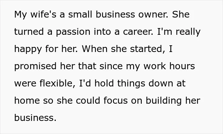Select the word "passion" in the paragraph
Viewport: 223px width, 134px height.
[x=73, y=32]
